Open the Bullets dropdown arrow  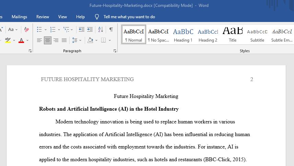[x=45, y=30]
